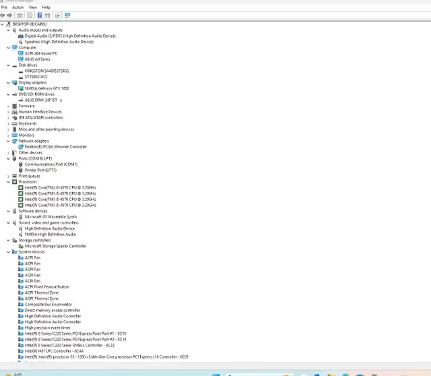Screen dimensions: 431x376
Task: Toggle the Show/Hide Console Tree toolbar icon
Action: [x=20, y=15]
